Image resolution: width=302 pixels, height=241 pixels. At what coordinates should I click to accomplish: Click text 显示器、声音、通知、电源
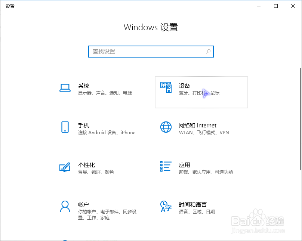(105, 93)
